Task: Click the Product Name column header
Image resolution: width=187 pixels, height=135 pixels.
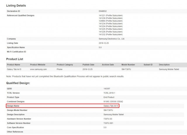Action: pos(13,65)
